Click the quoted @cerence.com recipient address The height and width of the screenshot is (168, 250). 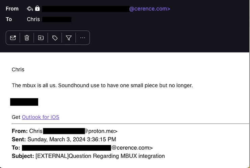pos(132,148)
